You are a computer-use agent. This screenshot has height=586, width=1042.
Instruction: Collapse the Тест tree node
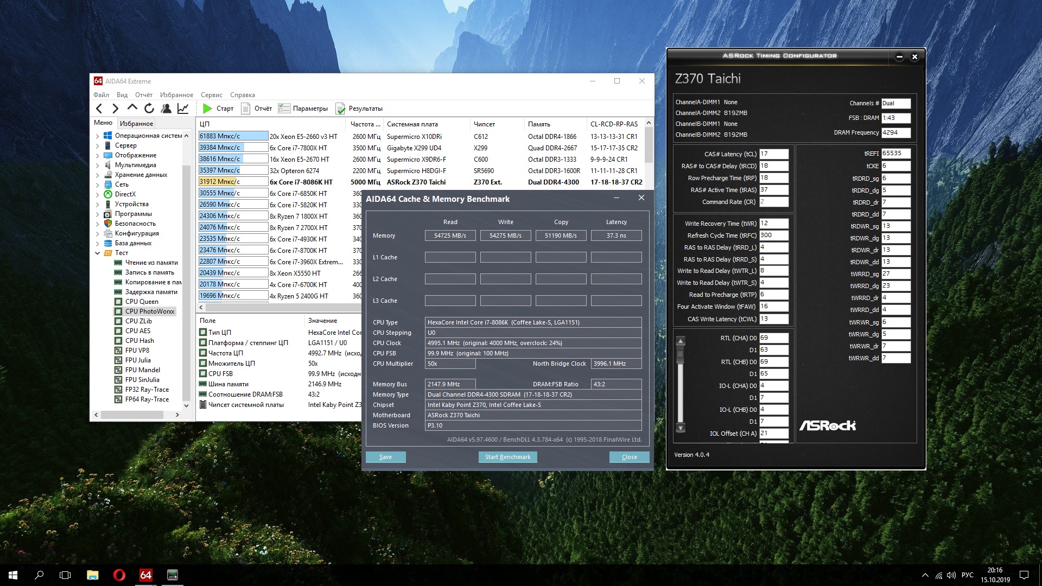[97, 253]
